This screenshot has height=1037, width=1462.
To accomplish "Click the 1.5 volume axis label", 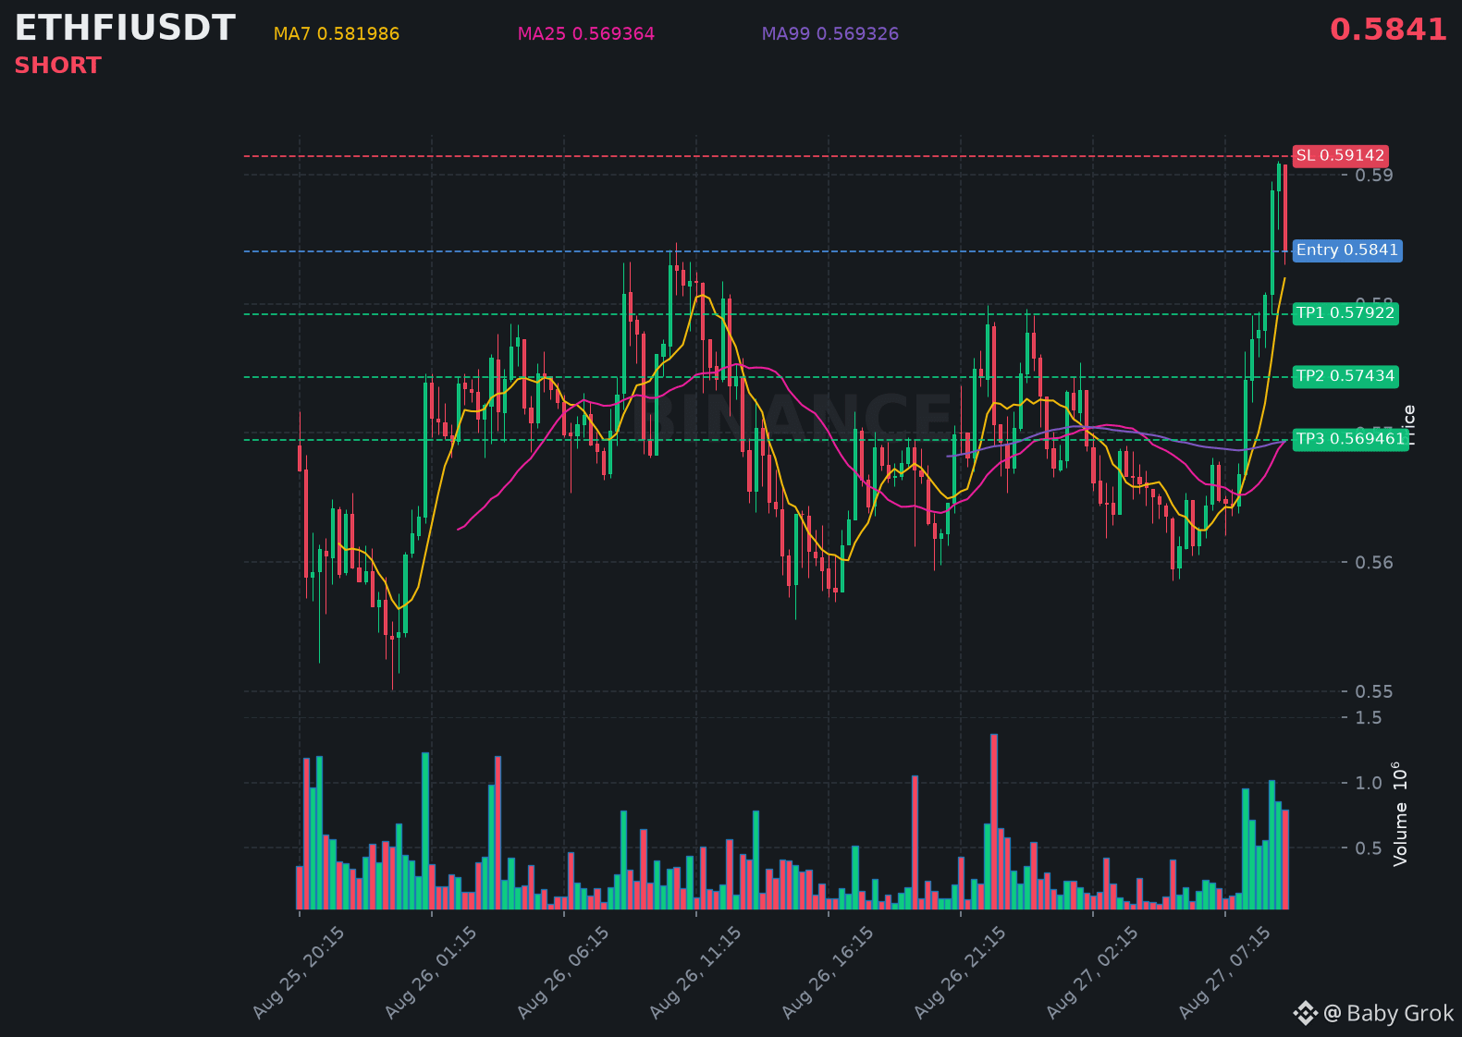I will coord(1369,718).
